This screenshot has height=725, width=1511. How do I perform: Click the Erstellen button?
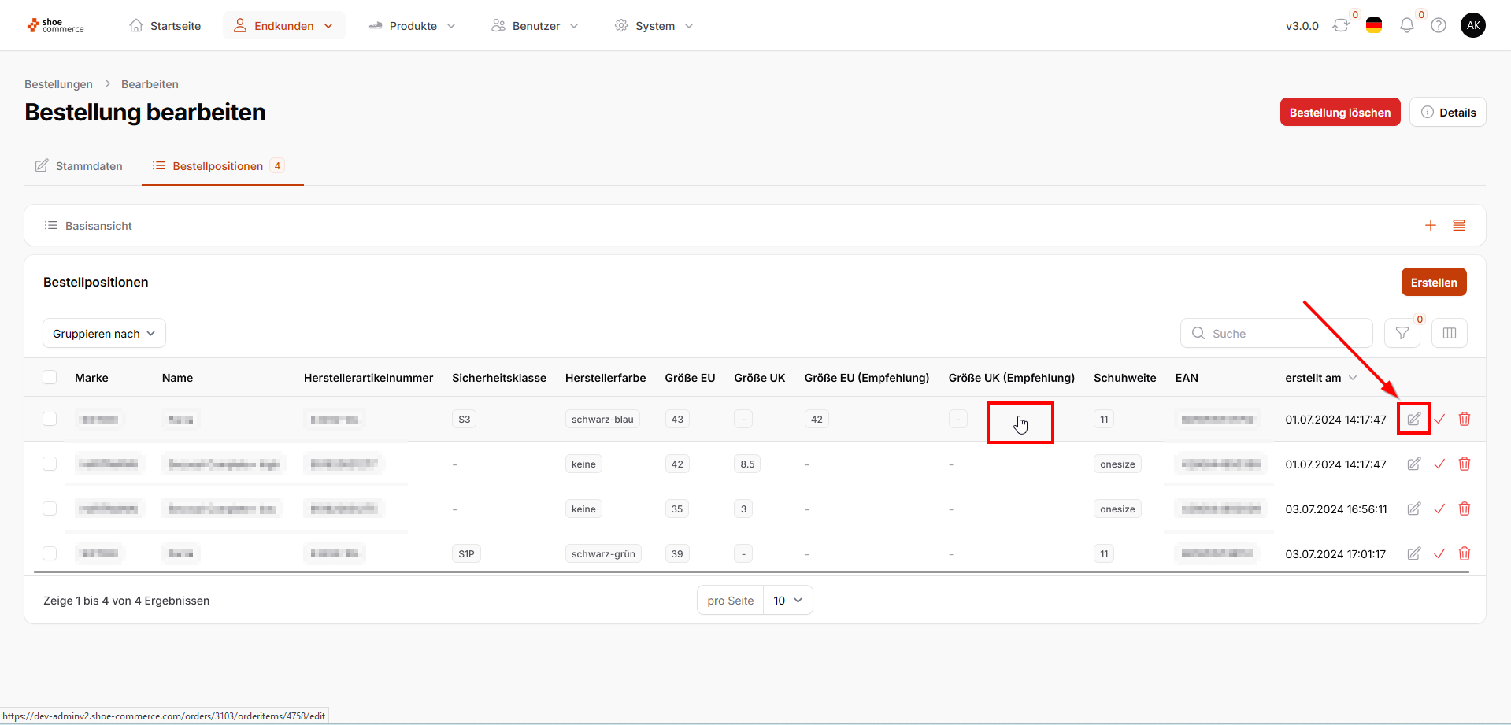pyautogui.click(x=1434, y=282)
